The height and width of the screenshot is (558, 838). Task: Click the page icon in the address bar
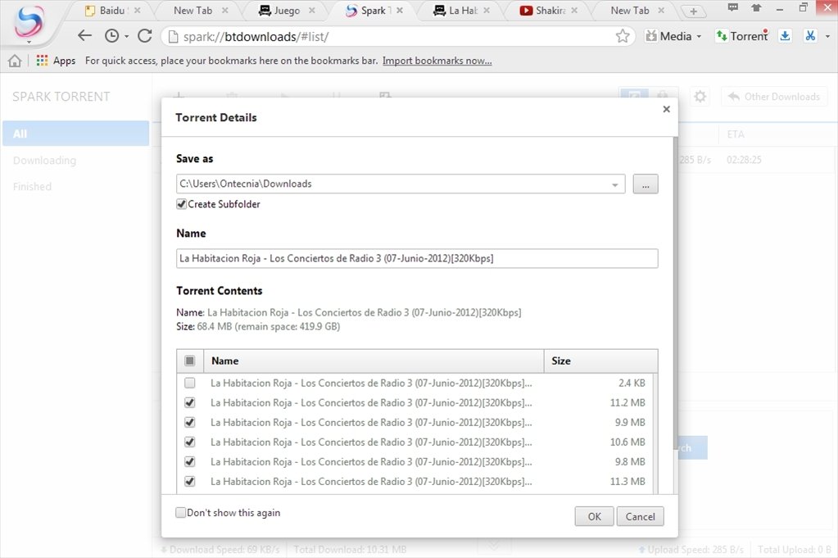click(x=173, y=36)
